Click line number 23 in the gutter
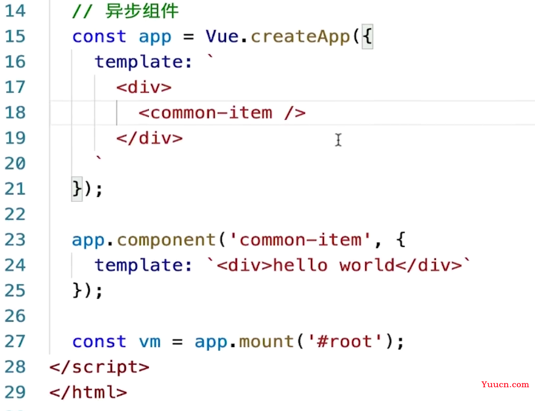The height and width of the screenshot is (411, 535). (x=15, y=240)
